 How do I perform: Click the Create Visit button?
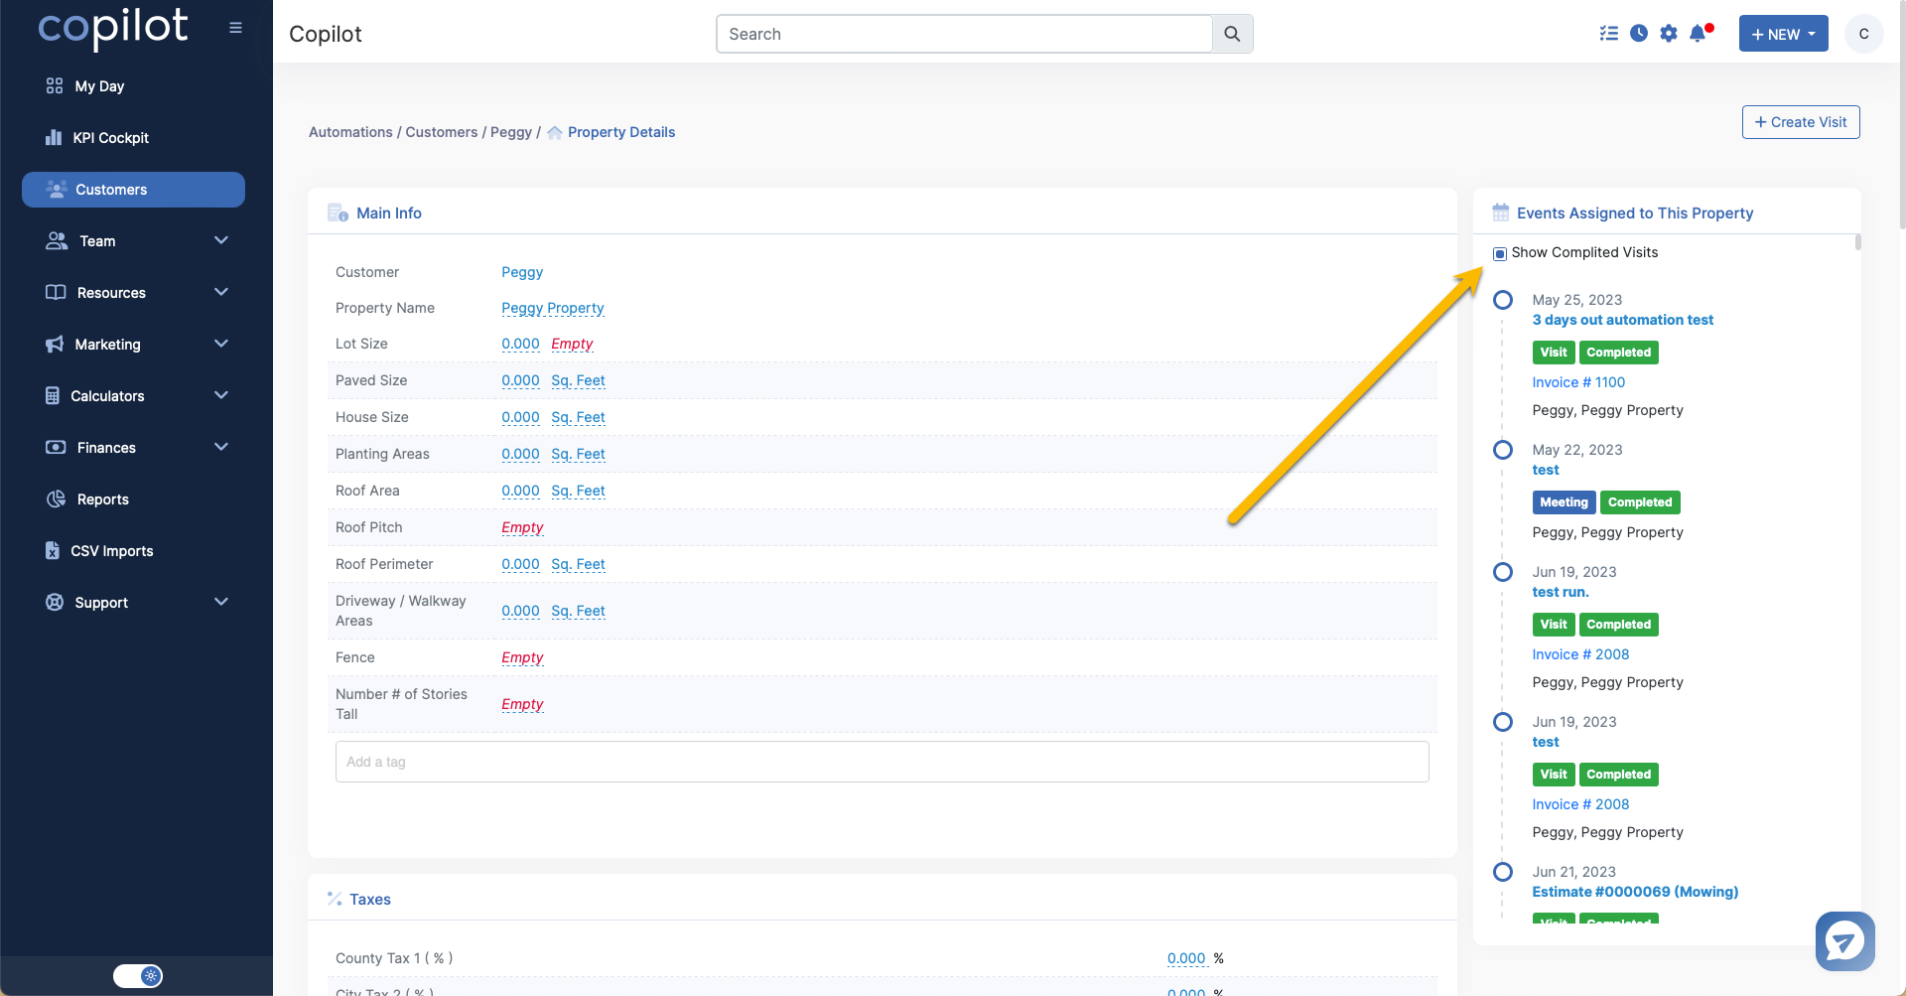point(1801,122)
